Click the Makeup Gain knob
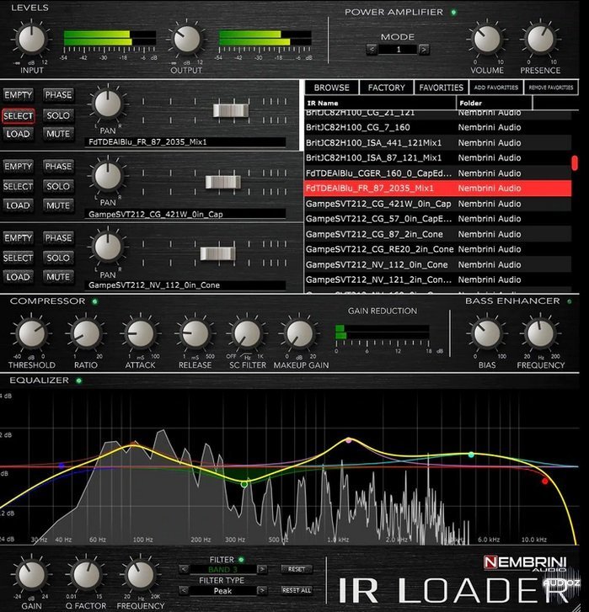The image size is (589, 612). pos(300,334)
